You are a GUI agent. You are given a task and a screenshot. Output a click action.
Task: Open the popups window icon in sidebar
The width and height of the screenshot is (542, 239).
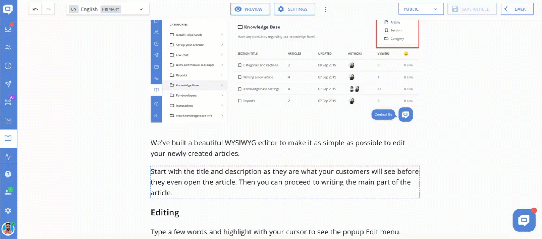pos(8,120)
